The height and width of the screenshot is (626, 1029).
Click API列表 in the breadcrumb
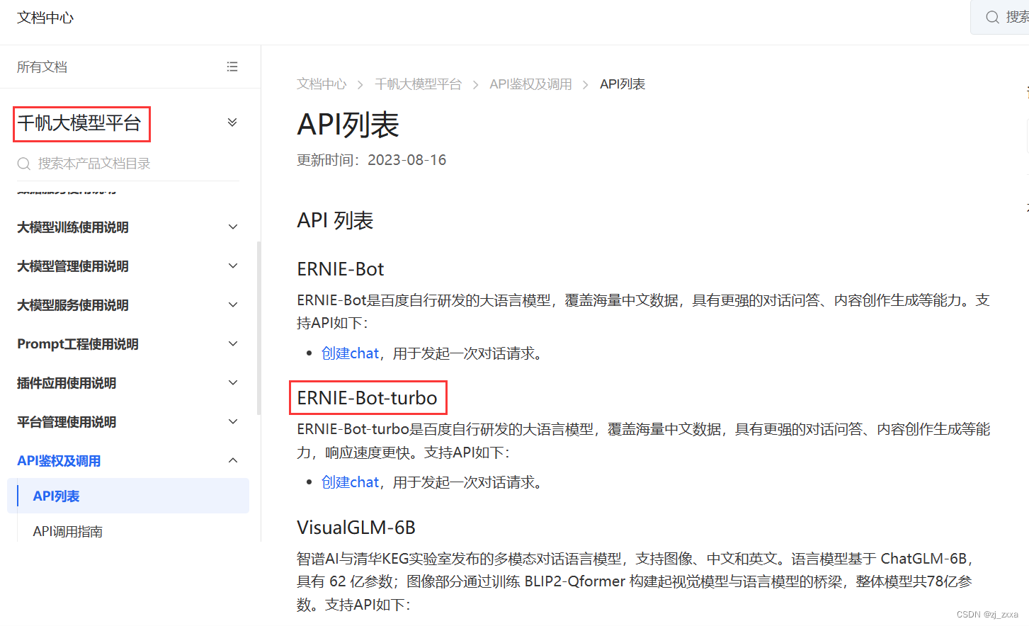(622, 84)
